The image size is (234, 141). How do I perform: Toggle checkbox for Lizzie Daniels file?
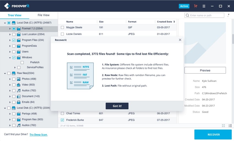pos(62,34)
